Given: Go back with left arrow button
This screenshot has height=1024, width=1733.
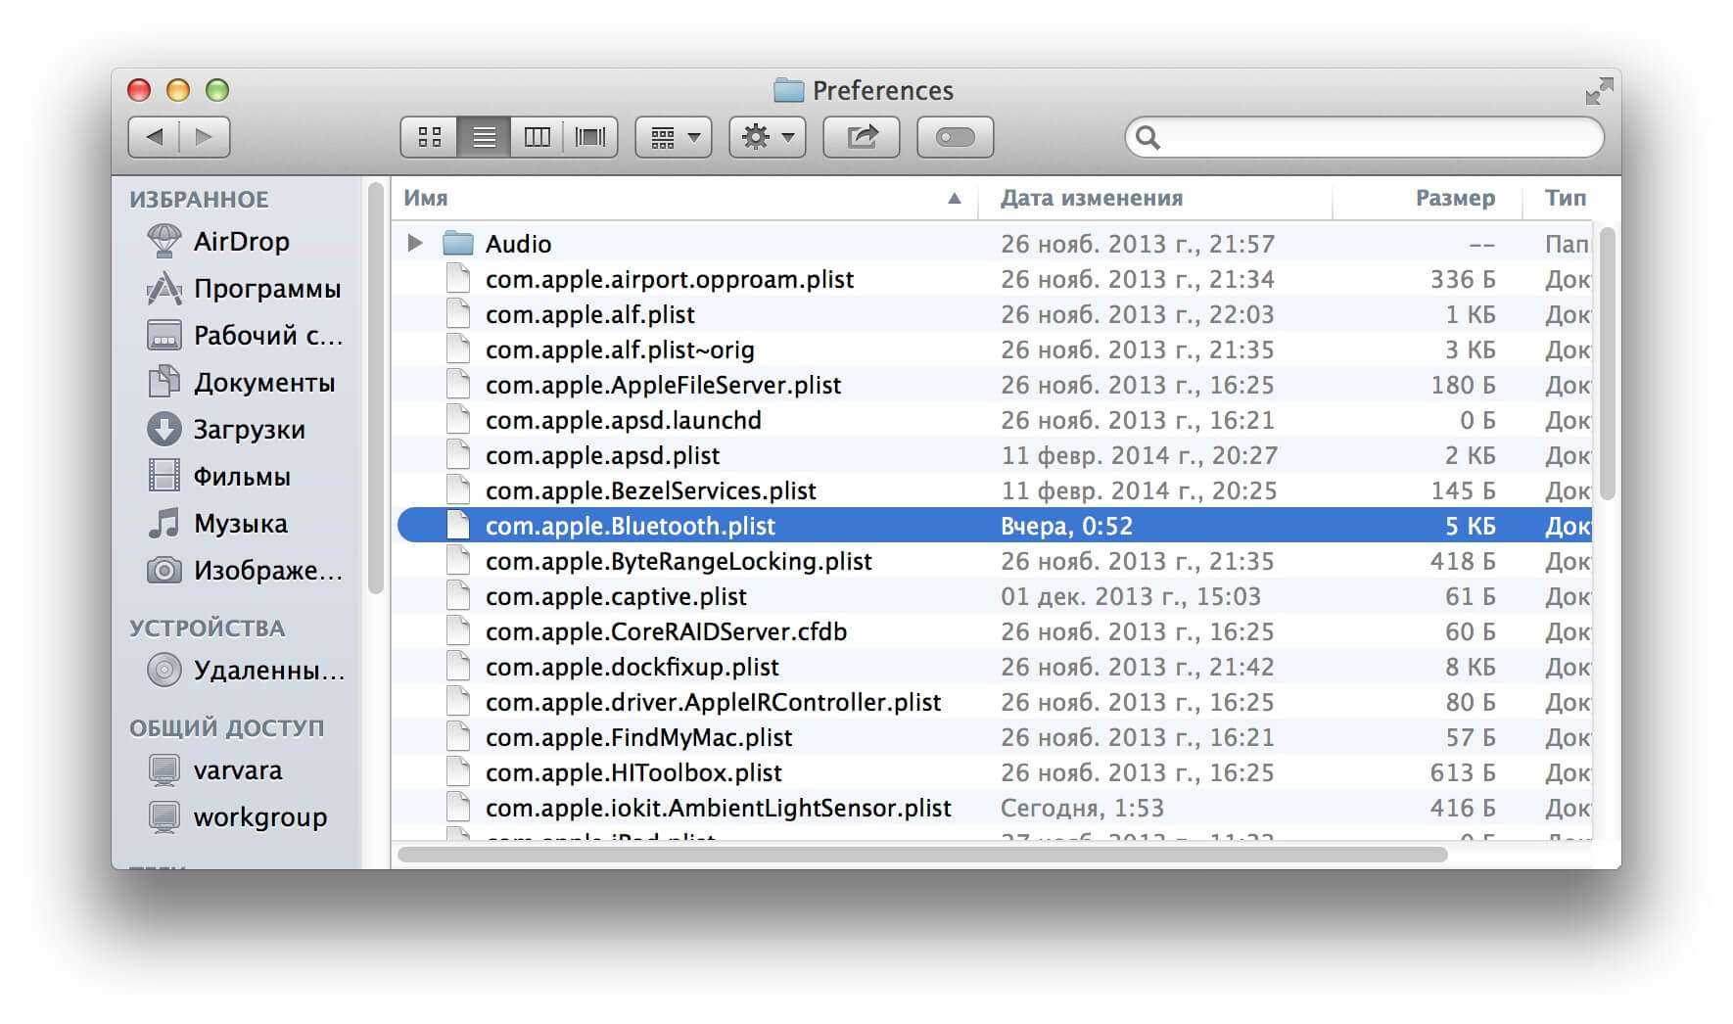Looking at the screenshot, I should click(x=155, y=137).
